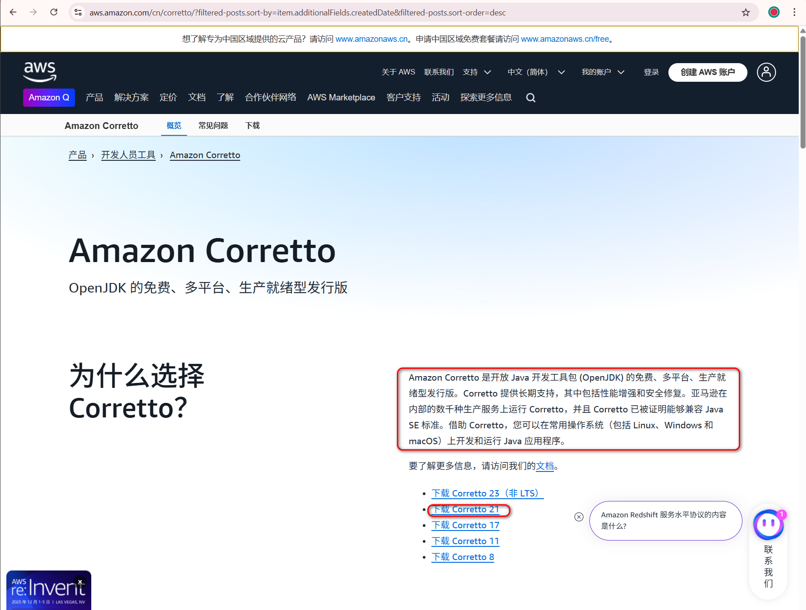Click 创建 AWS 账户 button
Image resolution: width=806 pixels, height=610 pixels.
707,72
